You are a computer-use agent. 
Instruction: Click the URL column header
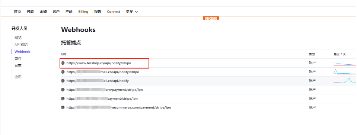click(64, 54)
